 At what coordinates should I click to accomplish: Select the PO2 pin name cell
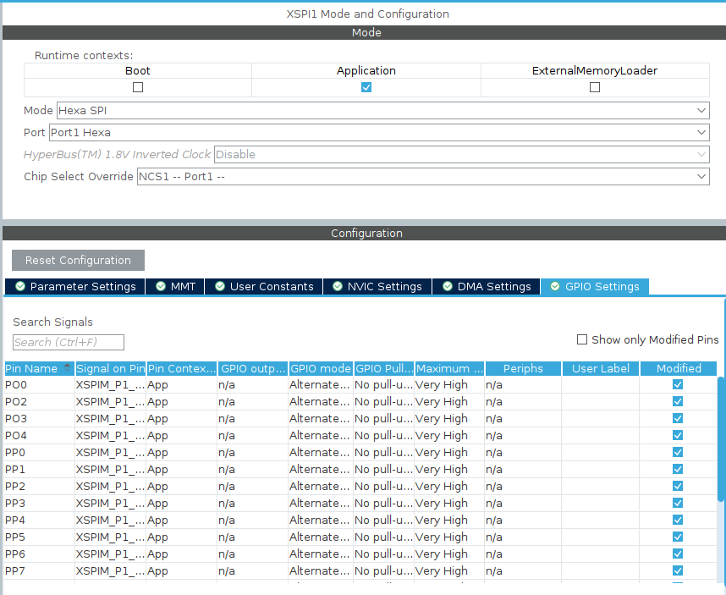(x=40, y=402)
